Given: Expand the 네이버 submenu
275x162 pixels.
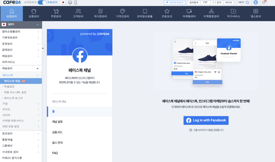Looking at the screenshot, I should (21, 115).
